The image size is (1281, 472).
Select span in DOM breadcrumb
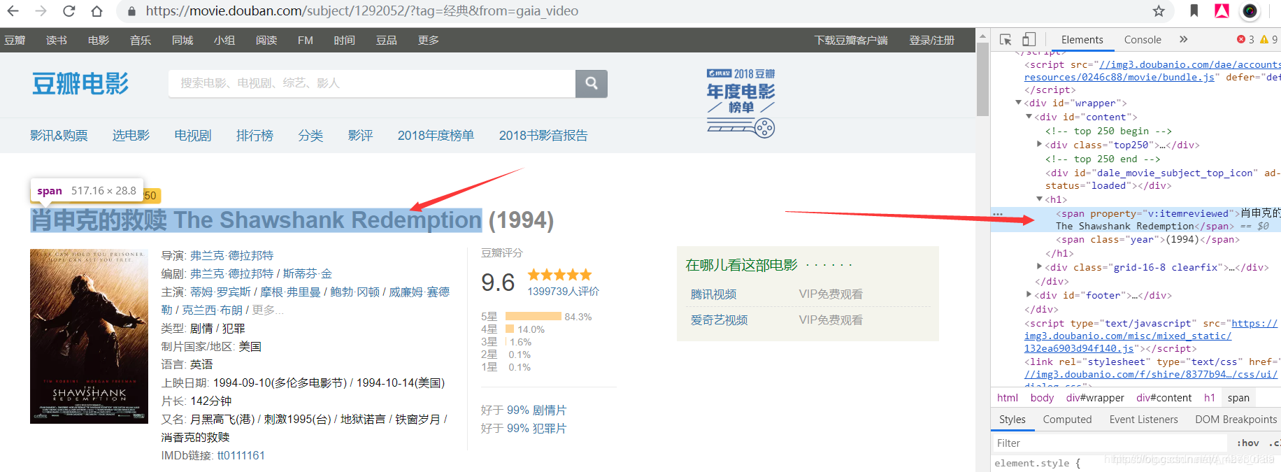pos(1238,397)
